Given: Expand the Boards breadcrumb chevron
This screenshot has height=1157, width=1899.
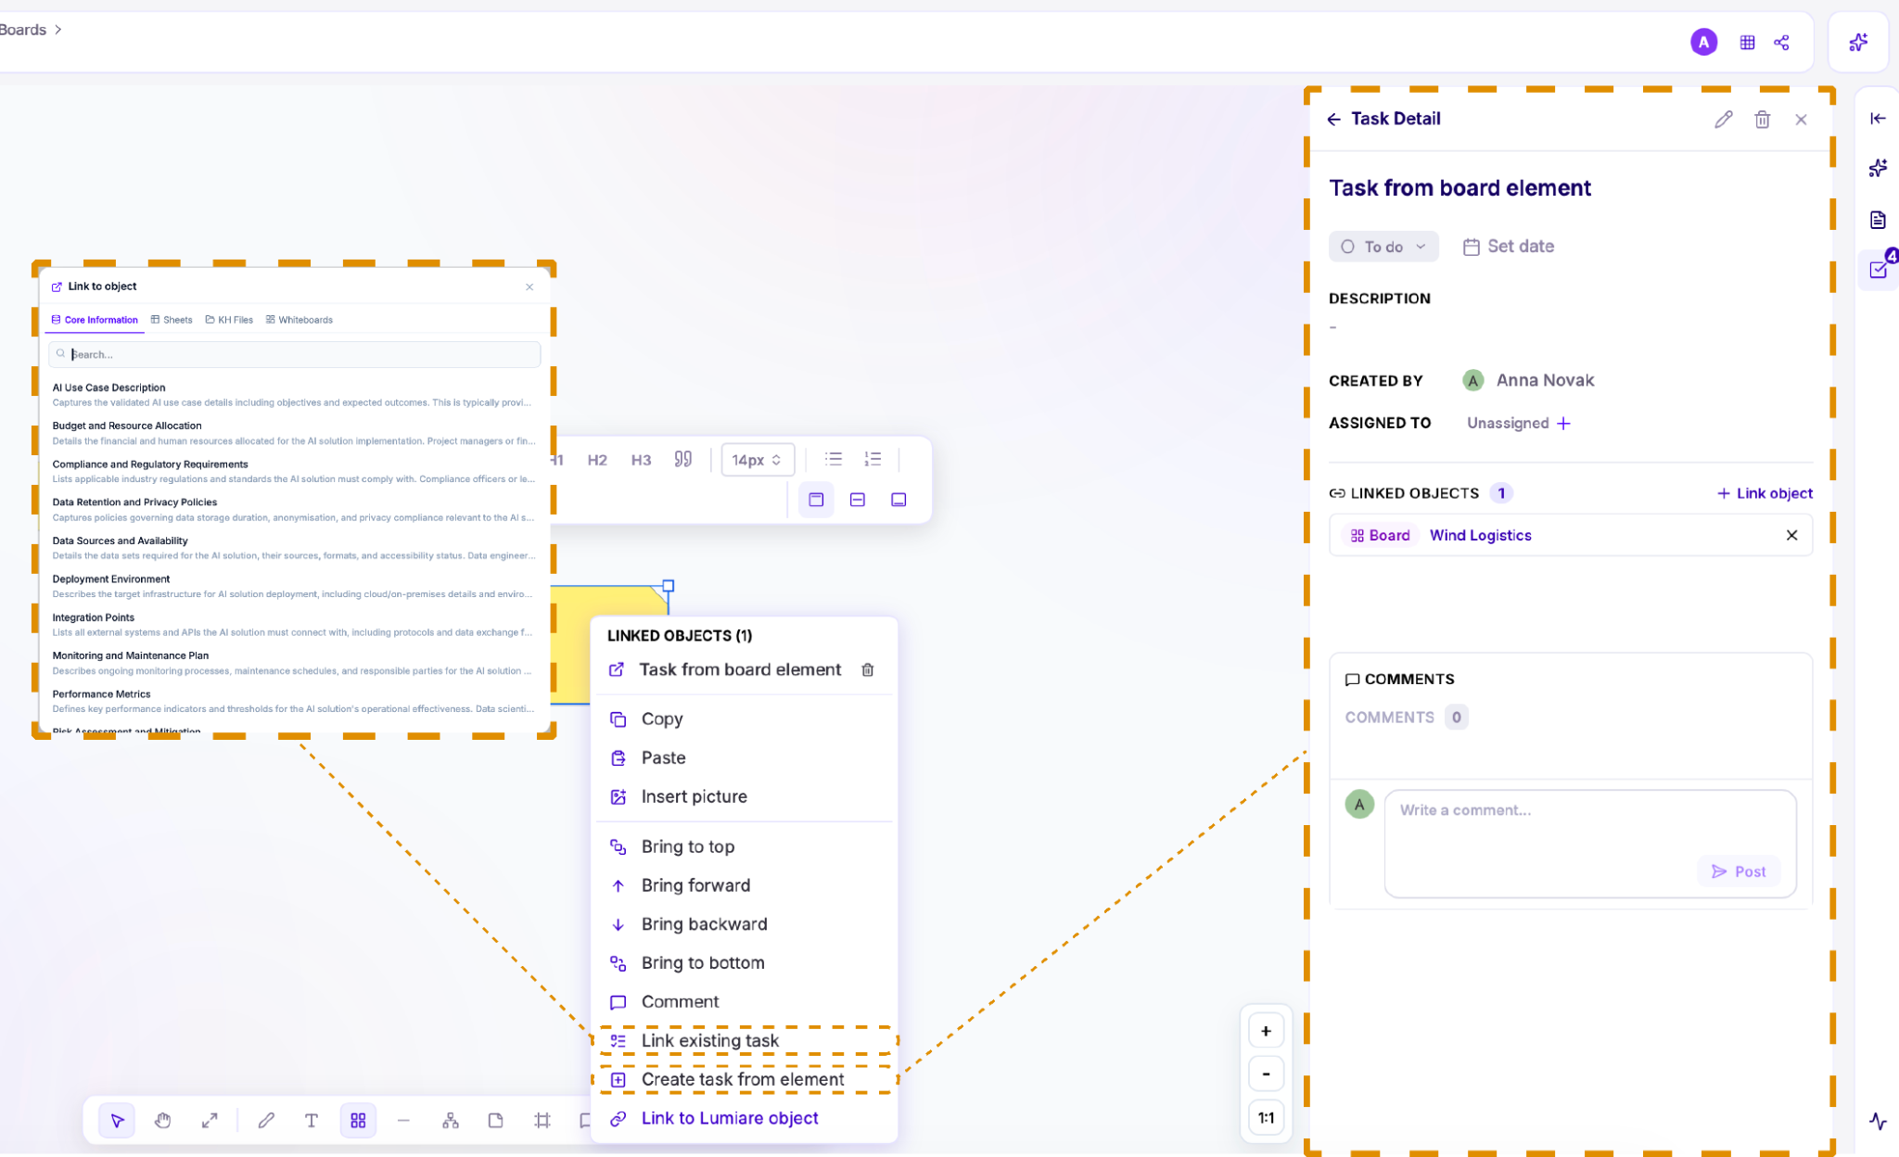Looking at the screenshot, I should [58, 30].
